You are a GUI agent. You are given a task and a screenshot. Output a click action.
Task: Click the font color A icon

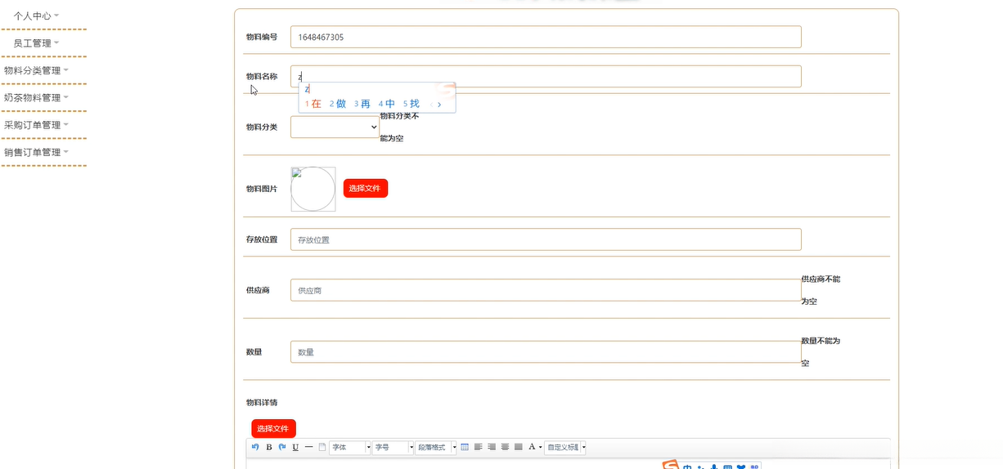532,447
